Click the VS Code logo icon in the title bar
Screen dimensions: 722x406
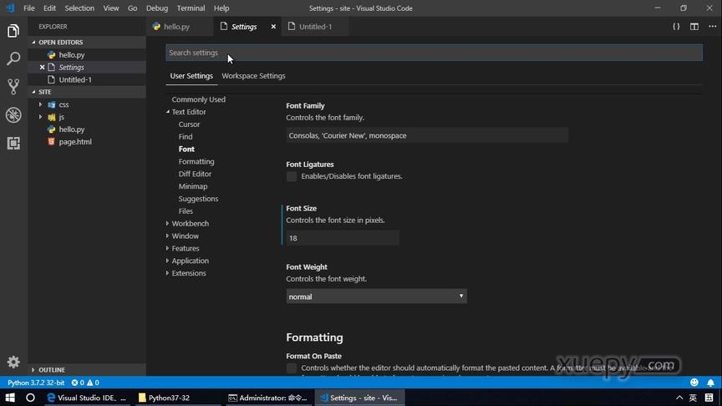click(x=10, y=8)
